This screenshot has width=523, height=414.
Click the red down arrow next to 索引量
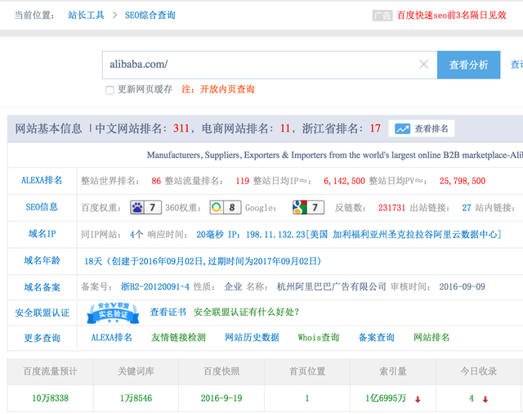418,399
